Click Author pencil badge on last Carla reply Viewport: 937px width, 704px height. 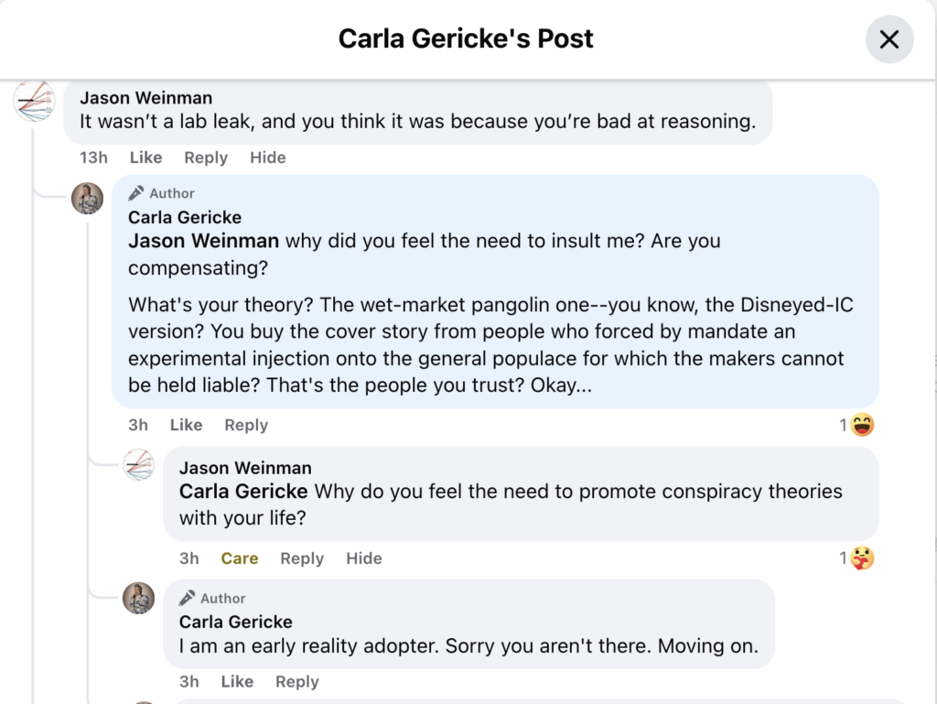point(187,598)
